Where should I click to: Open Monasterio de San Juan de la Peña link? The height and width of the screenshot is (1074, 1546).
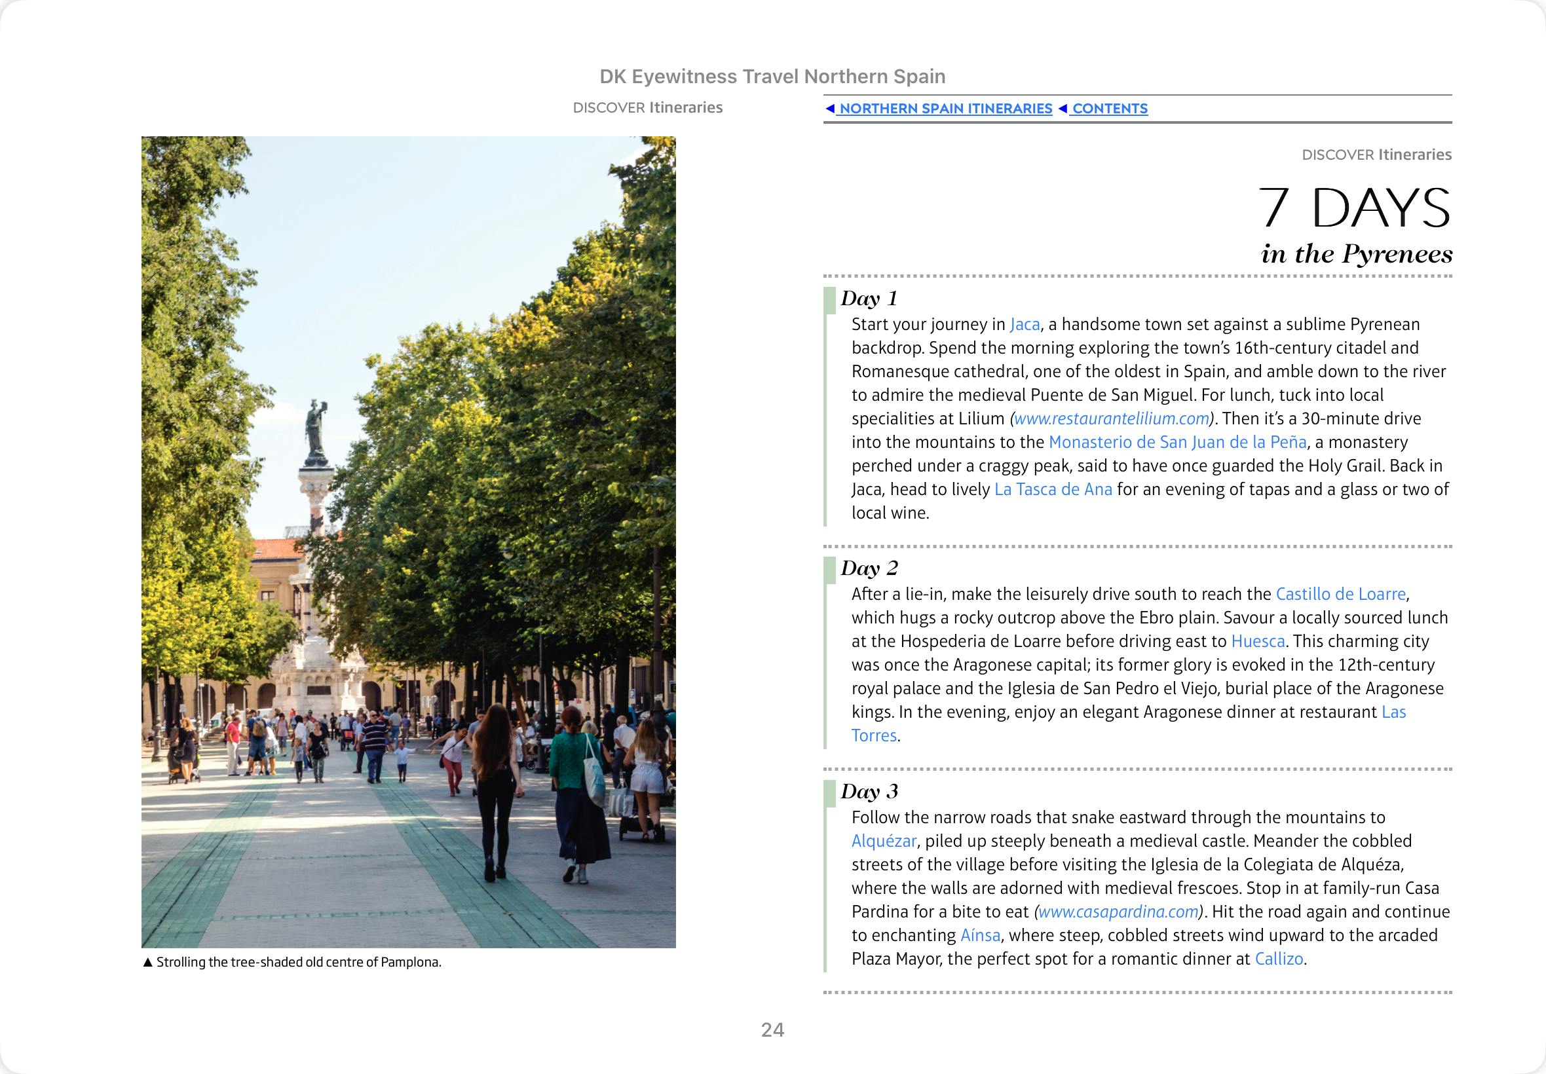click(1177, 442)
